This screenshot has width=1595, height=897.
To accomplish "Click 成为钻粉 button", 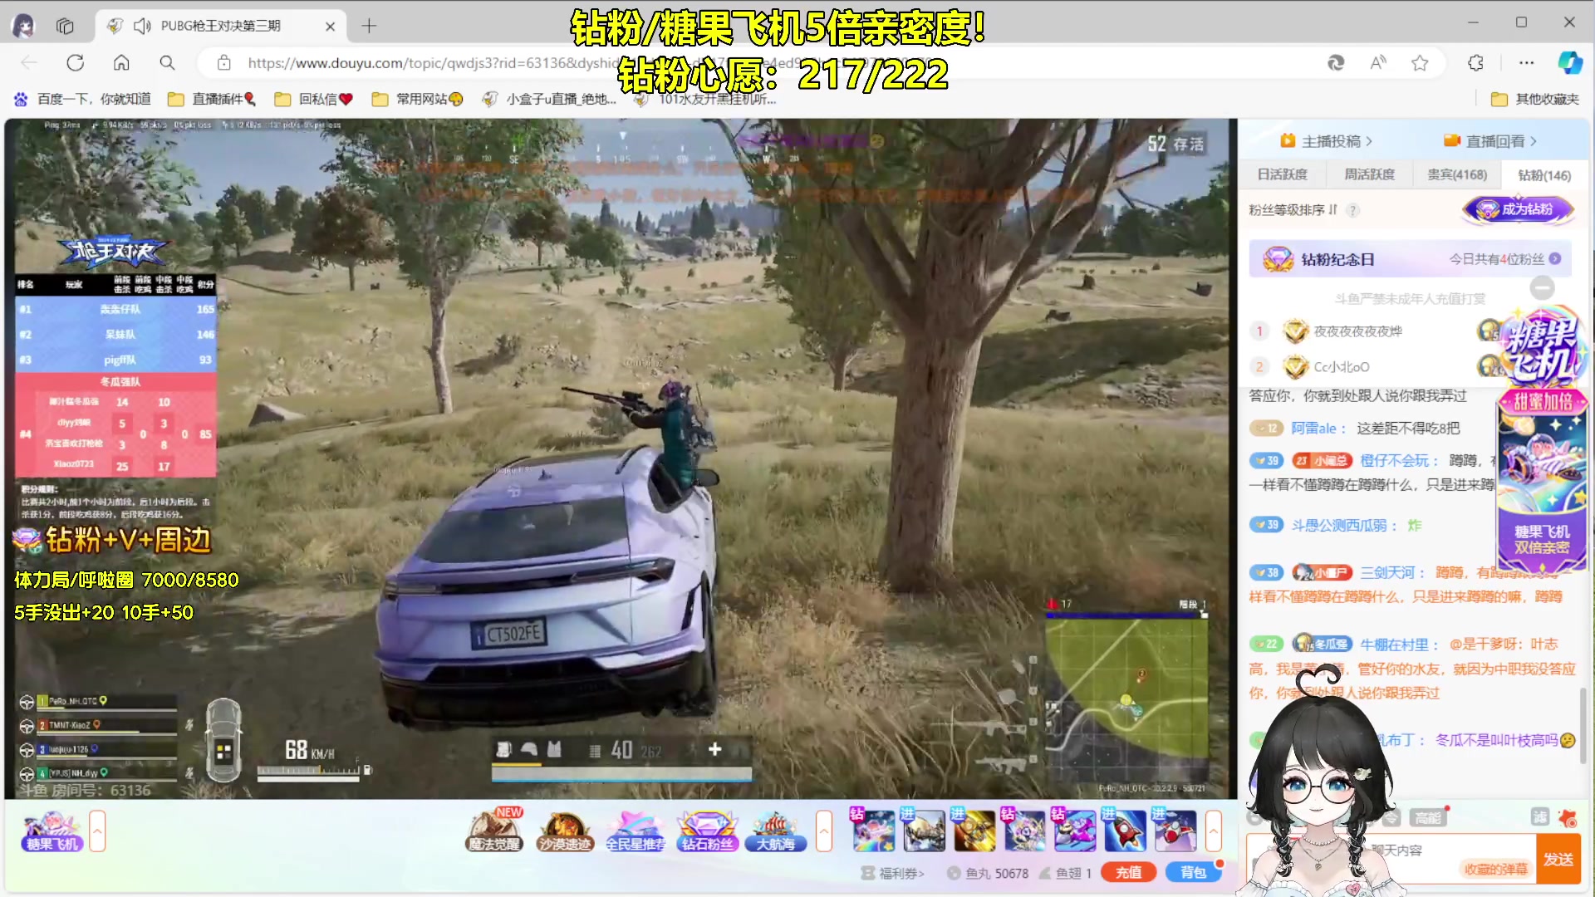I will click(1518, 209).
